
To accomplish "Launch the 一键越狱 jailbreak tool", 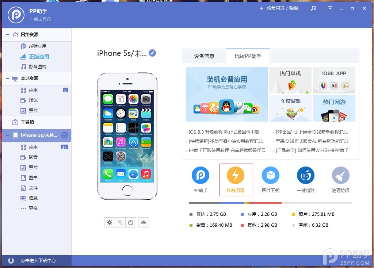I will click(306, 176).
